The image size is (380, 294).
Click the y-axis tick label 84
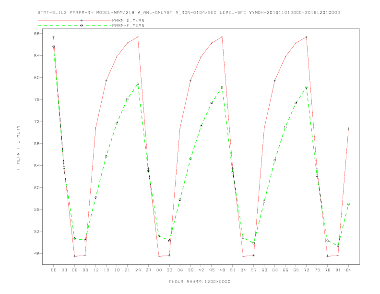pyautogui.click(x=37, y=56)
